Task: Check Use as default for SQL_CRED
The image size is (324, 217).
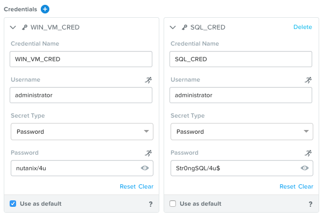Action: point(173,204)
